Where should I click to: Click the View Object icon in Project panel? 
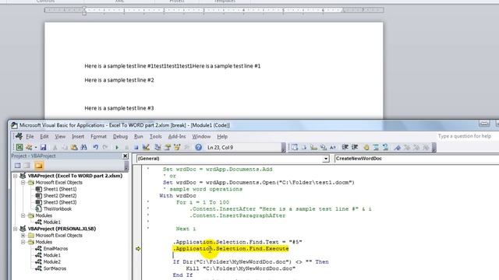point(27,166)
